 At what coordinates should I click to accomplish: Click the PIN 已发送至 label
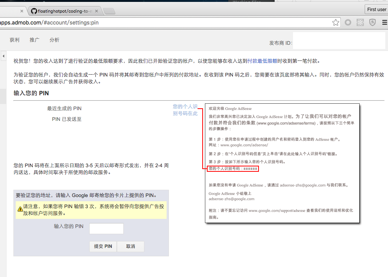tap(67, 119)
